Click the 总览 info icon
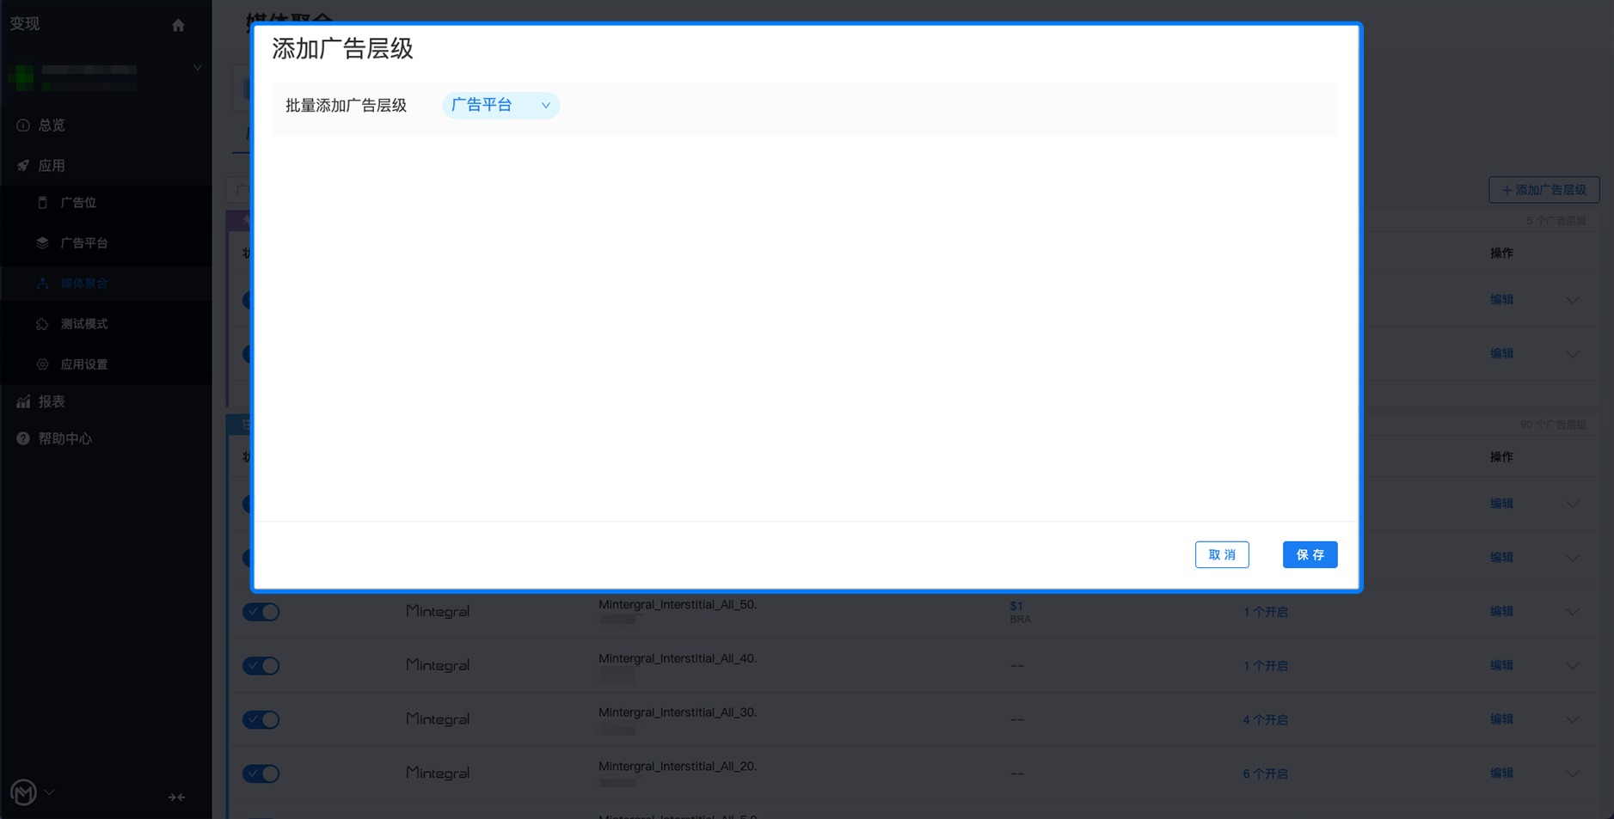Screen dimensions: 1614x819 [x=23, y=125]
